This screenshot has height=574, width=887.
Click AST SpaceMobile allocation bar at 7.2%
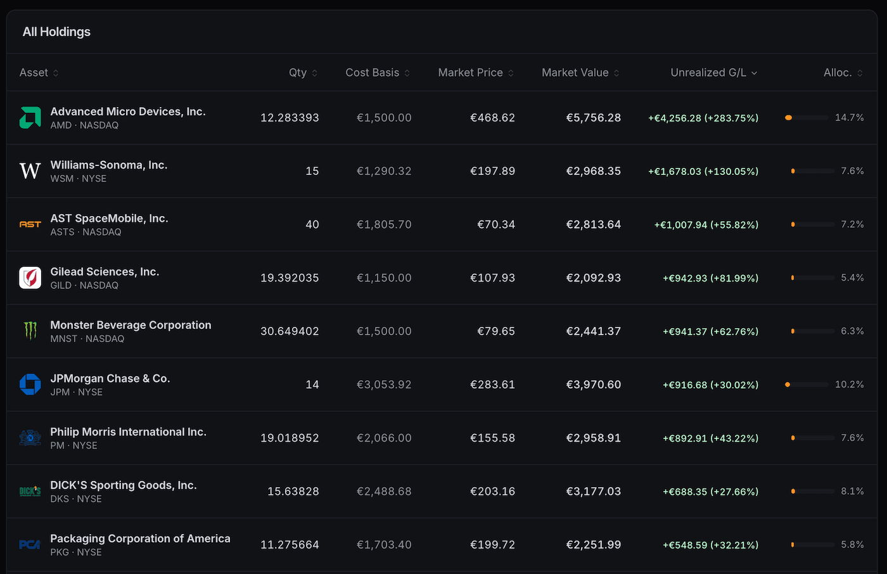813,224
